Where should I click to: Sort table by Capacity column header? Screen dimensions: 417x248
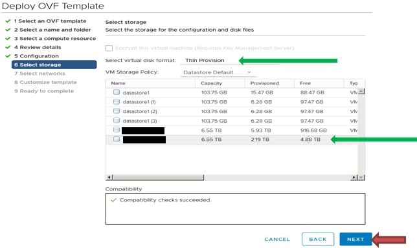[x=211, y=83]
